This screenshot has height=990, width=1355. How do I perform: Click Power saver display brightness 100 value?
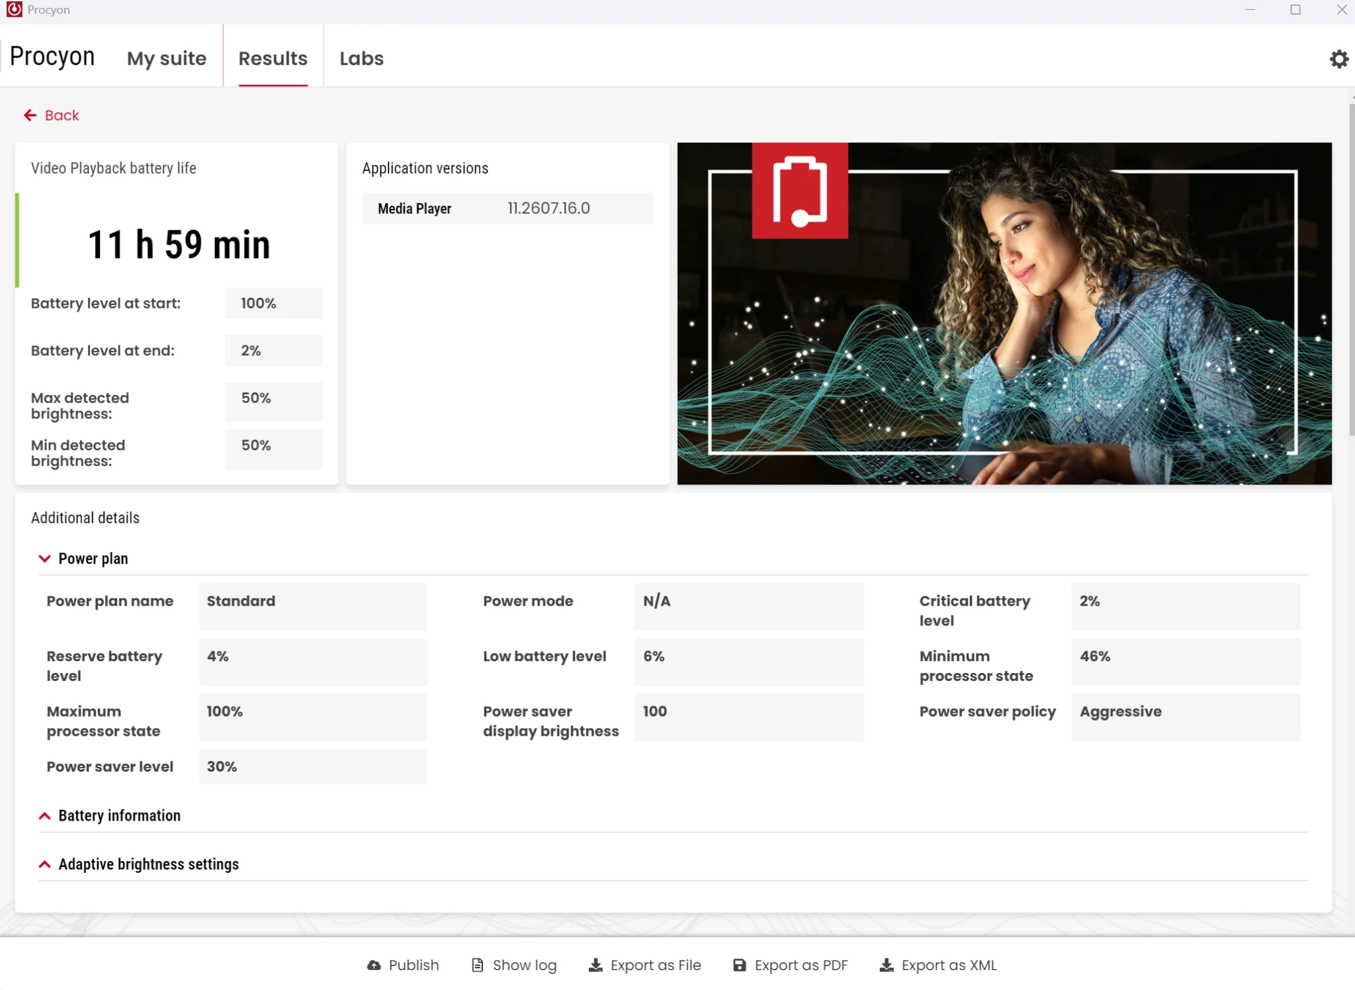click(x=749, y=717)
